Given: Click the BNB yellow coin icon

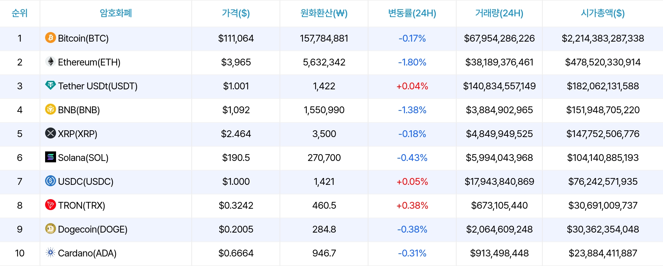Looking at the screenshot, I should [51, 109].
